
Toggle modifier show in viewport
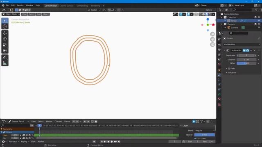click(244, 50)
